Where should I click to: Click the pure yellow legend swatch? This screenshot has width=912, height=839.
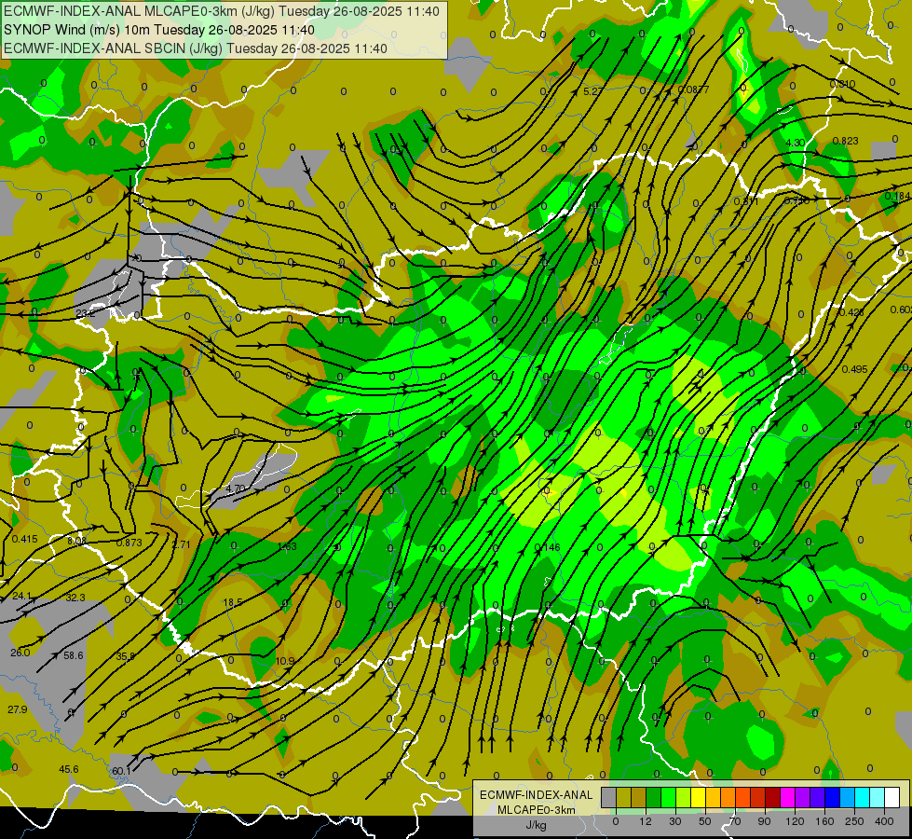[x=698, y=797]
